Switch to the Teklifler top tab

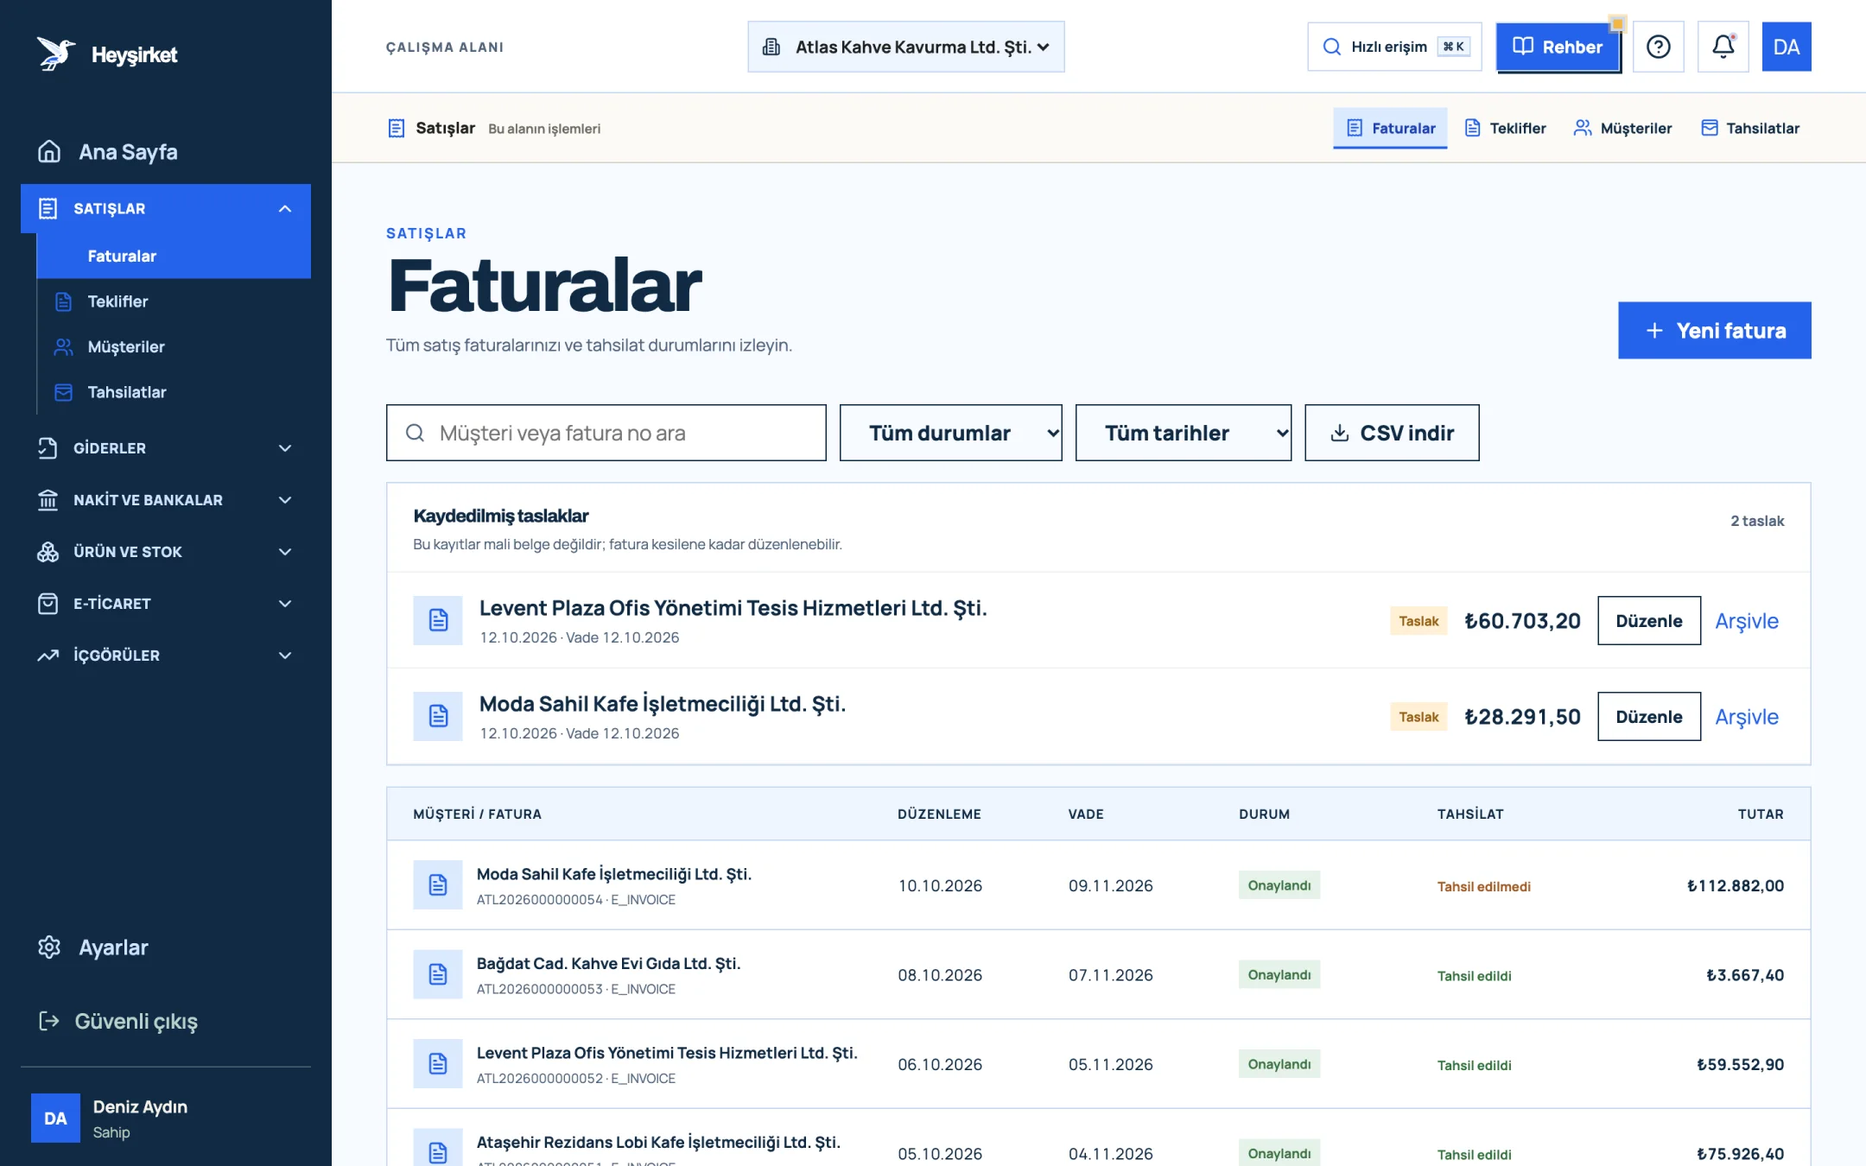click(1506, 128)
